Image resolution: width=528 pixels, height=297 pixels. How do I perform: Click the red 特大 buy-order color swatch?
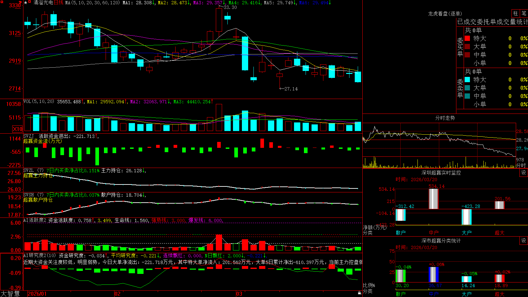point(467,38)
